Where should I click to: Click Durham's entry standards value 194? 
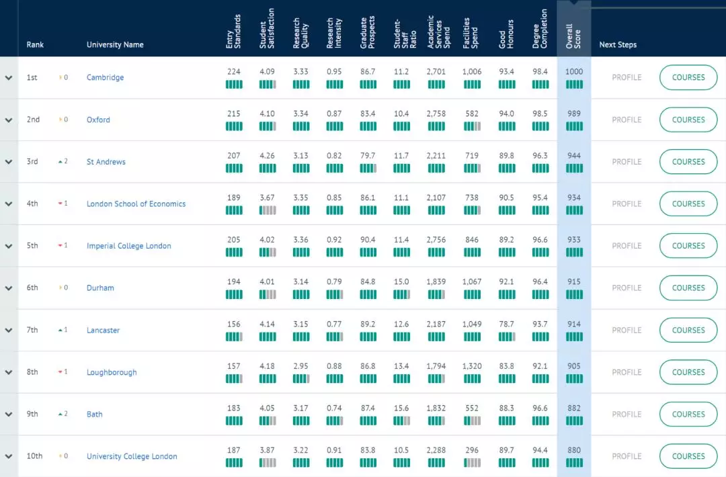pos(234,281)
